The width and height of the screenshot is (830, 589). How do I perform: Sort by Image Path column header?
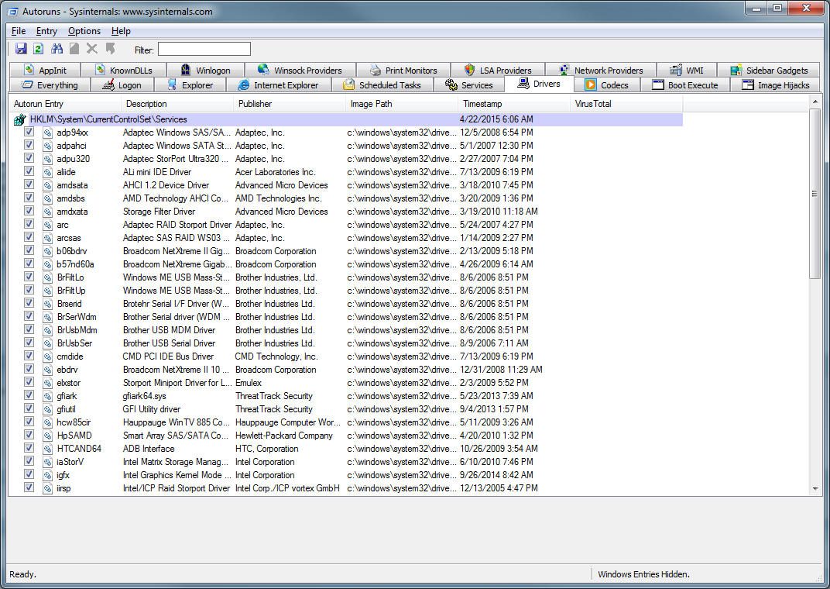401,104
